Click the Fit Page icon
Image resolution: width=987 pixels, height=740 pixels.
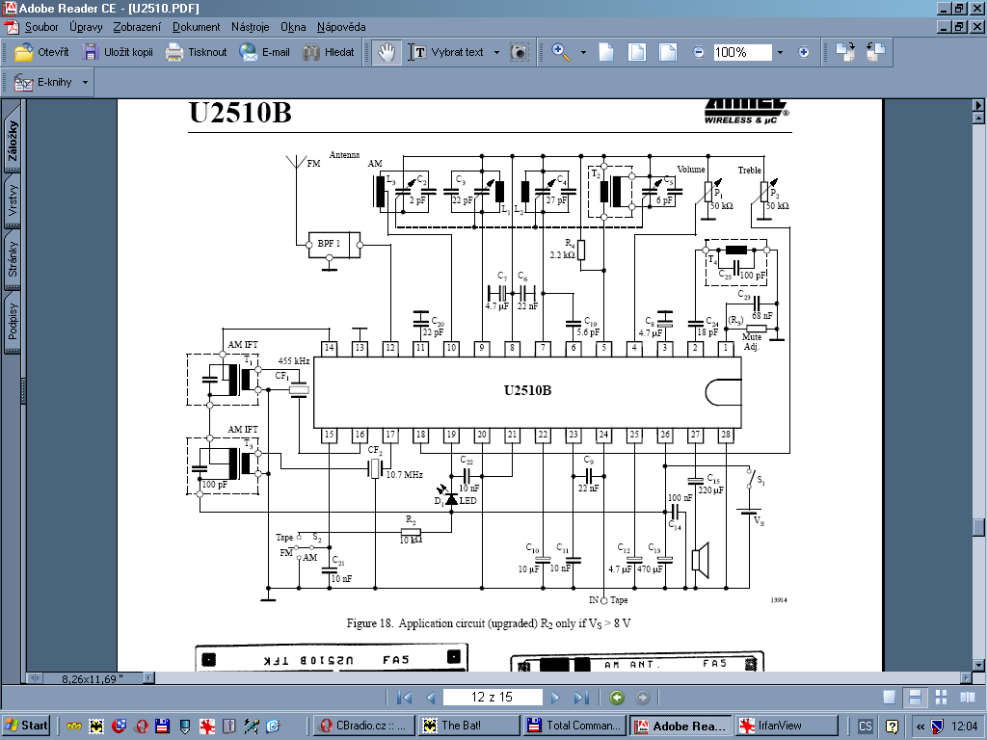(637, 52)
